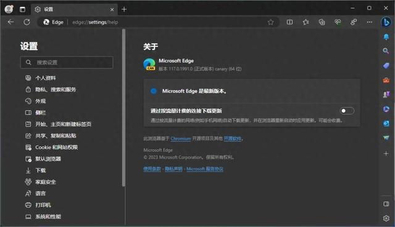Click the Edge site identity chip
This screenshot has height=227, width=395.
(x=54, y=22)
